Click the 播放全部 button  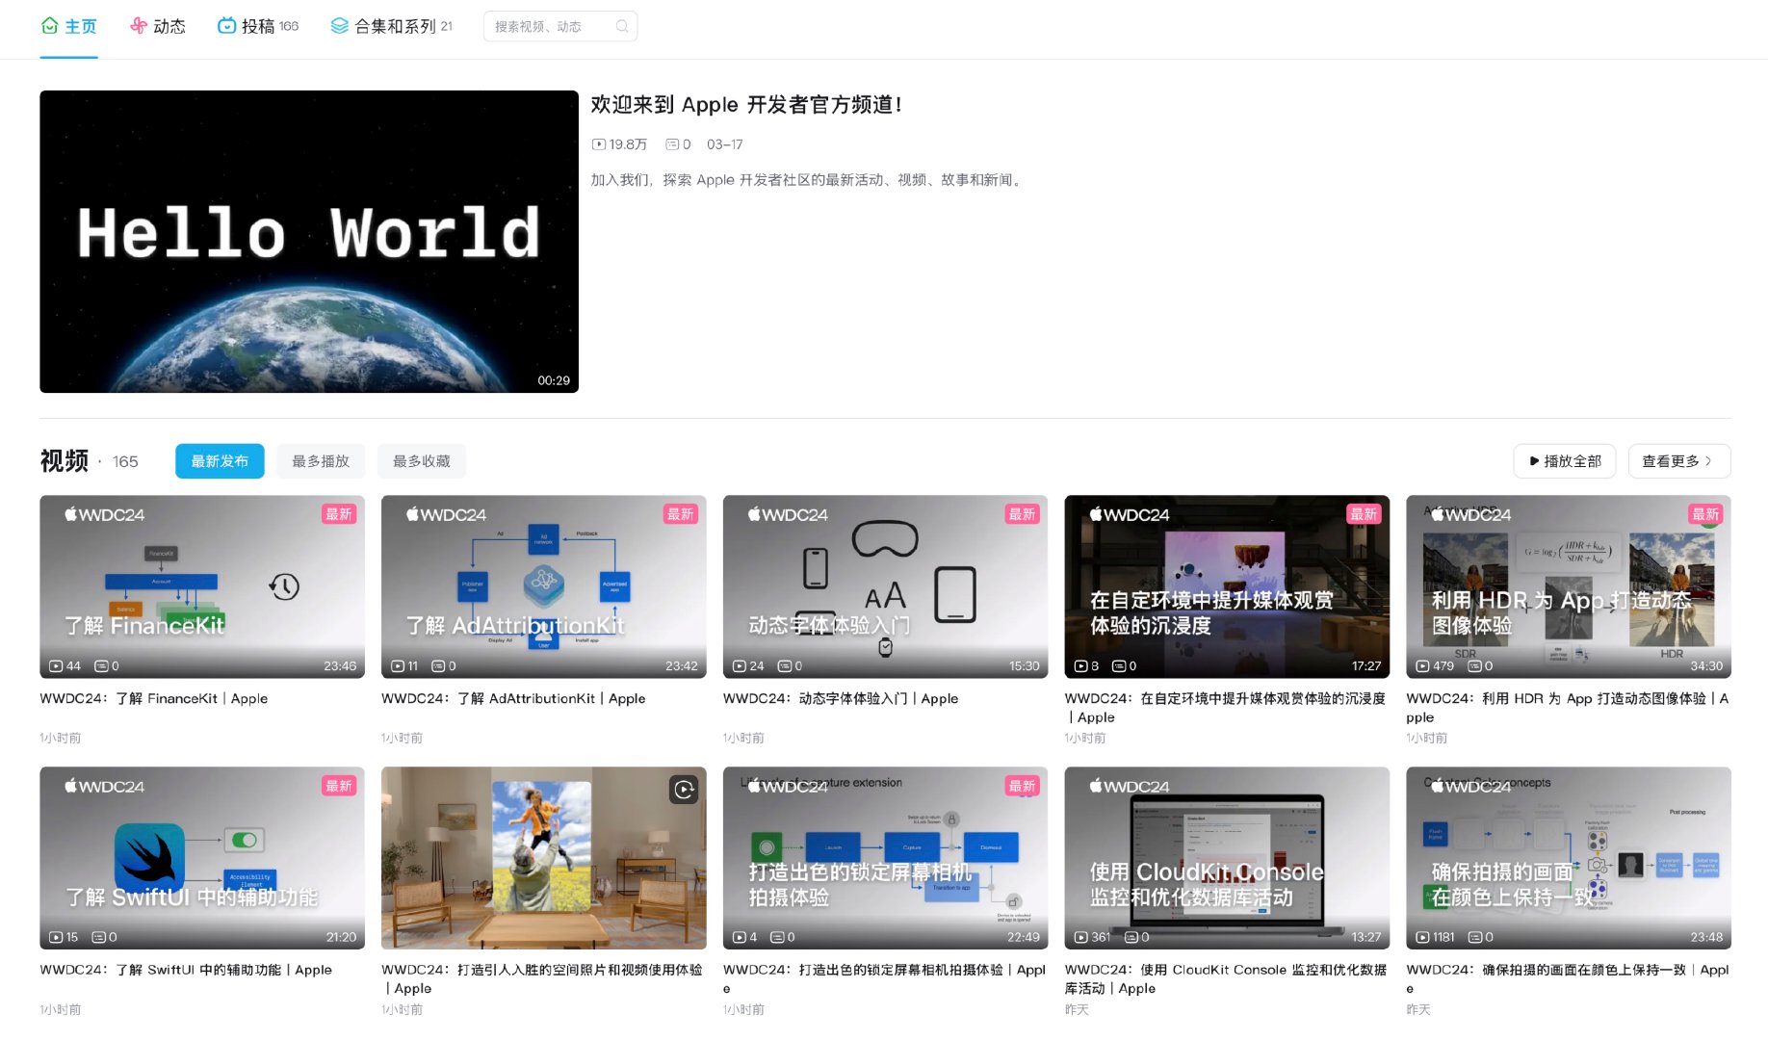click(1564, 460)
